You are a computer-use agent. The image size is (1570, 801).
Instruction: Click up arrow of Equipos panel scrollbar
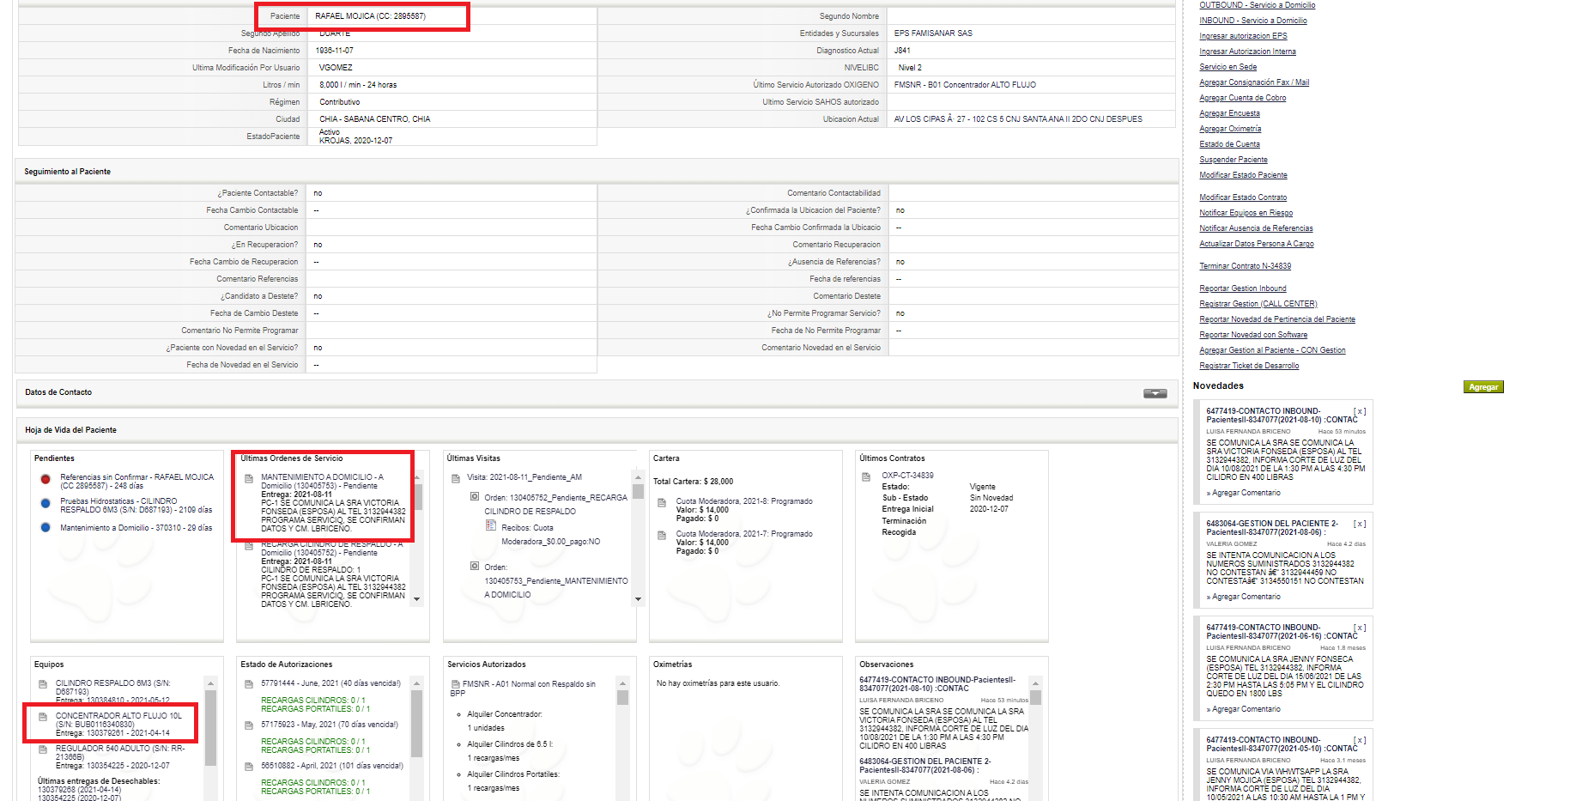pos(210,683)
